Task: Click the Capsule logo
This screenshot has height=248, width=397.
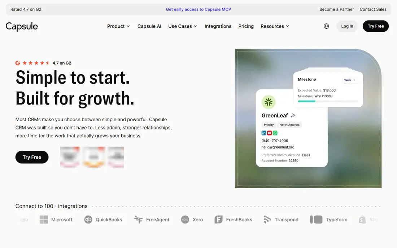Action: point(22,26)
